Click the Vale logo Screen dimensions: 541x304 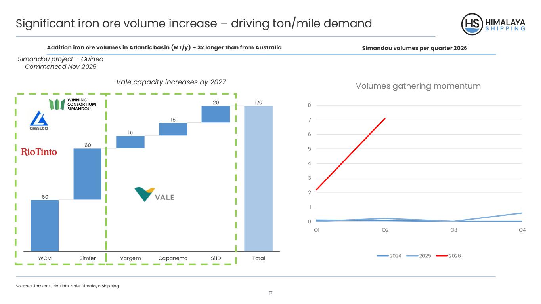pos(155,194)
